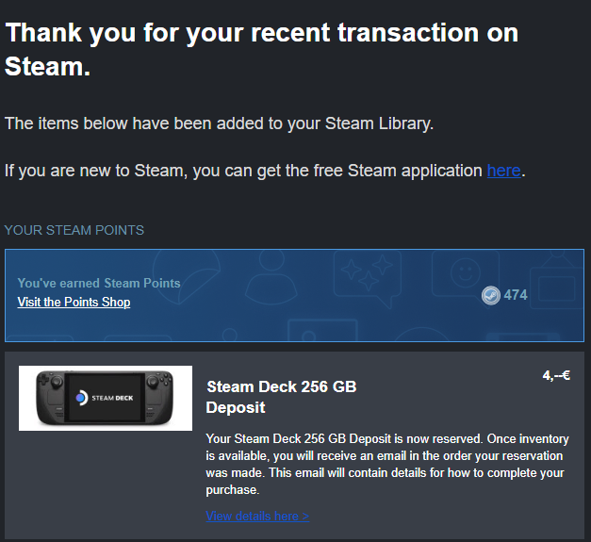Click the 474 points balance number
Viewport: 591px width, 542px height.
click(516, 295)
